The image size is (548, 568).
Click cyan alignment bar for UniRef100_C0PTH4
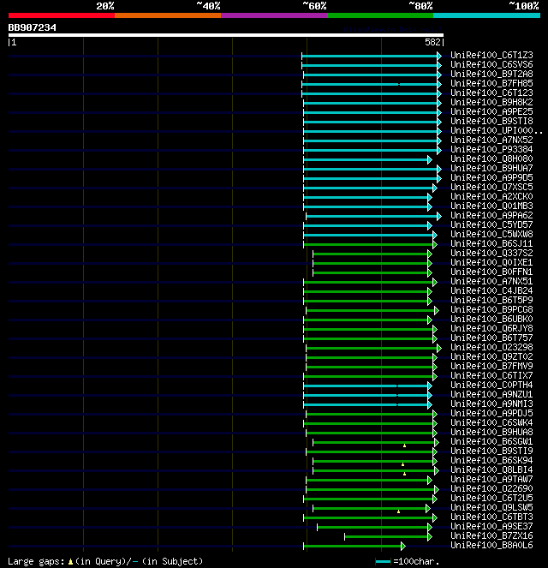click(x=366, y=386)
